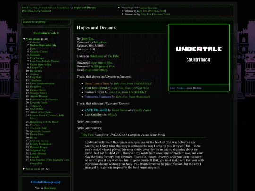Open the Judgment Day track
The height and width of the screenshot is (191, 255).
coord(38,150)
